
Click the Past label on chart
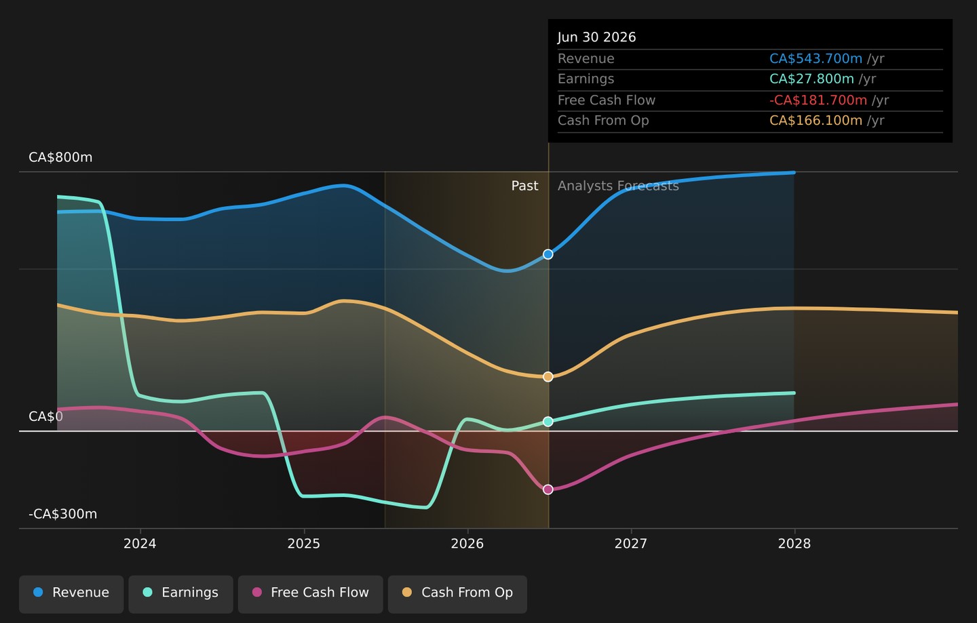[524, 186]
